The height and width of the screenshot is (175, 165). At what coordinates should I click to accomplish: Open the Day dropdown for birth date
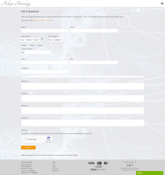tap(23, 40)
